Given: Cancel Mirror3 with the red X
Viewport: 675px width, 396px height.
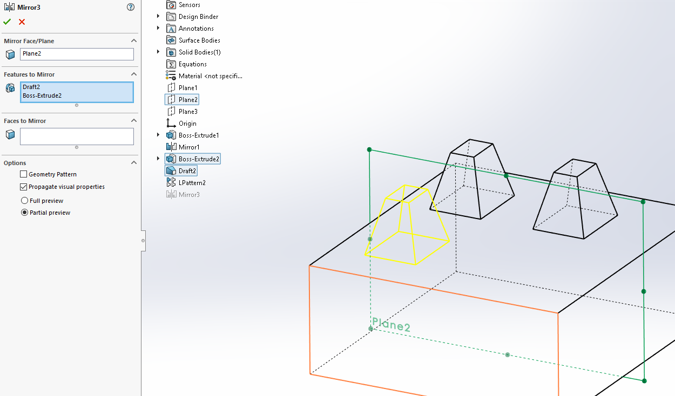Looking at the screenshot, I should pyautogui.click(x=22, y=22).
